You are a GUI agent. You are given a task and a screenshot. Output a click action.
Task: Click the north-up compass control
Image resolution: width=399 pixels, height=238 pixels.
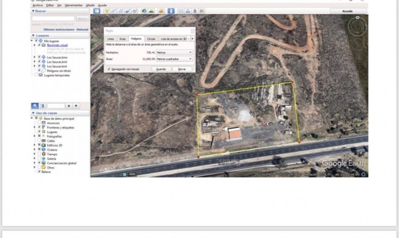pos(358,18)
